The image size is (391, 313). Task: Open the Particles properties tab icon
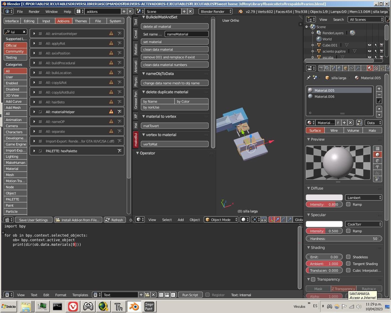pos(382,68)
